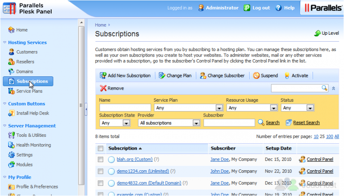Open Resellers in the sidebar
344x196 pixels.
pos(25,62)
